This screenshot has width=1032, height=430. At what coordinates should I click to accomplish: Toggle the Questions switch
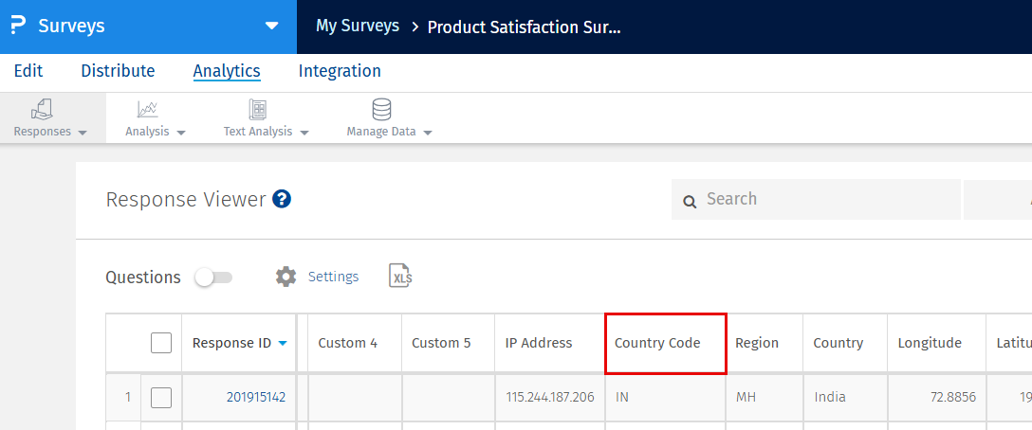(x=214, y=278)
